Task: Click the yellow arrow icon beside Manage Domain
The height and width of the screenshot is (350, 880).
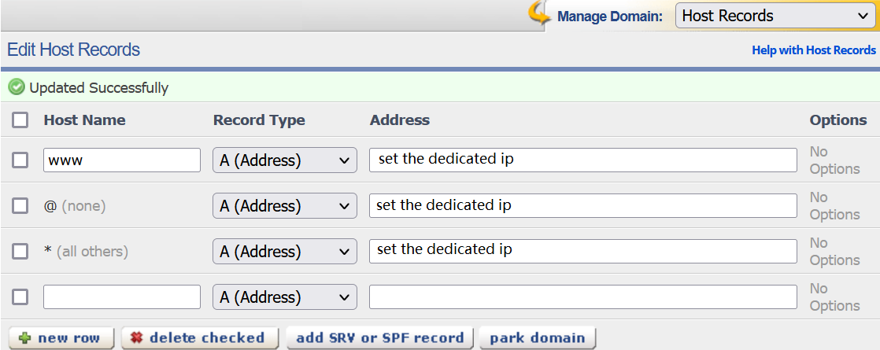Action: [x=538, y=13]
